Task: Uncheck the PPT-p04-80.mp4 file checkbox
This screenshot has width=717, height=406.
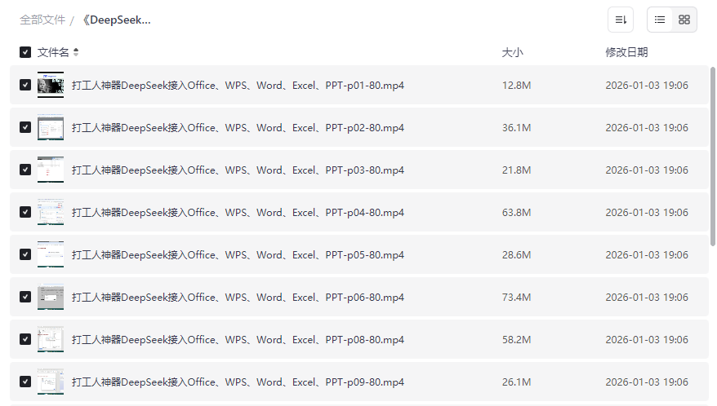Action: pos(25,212)
